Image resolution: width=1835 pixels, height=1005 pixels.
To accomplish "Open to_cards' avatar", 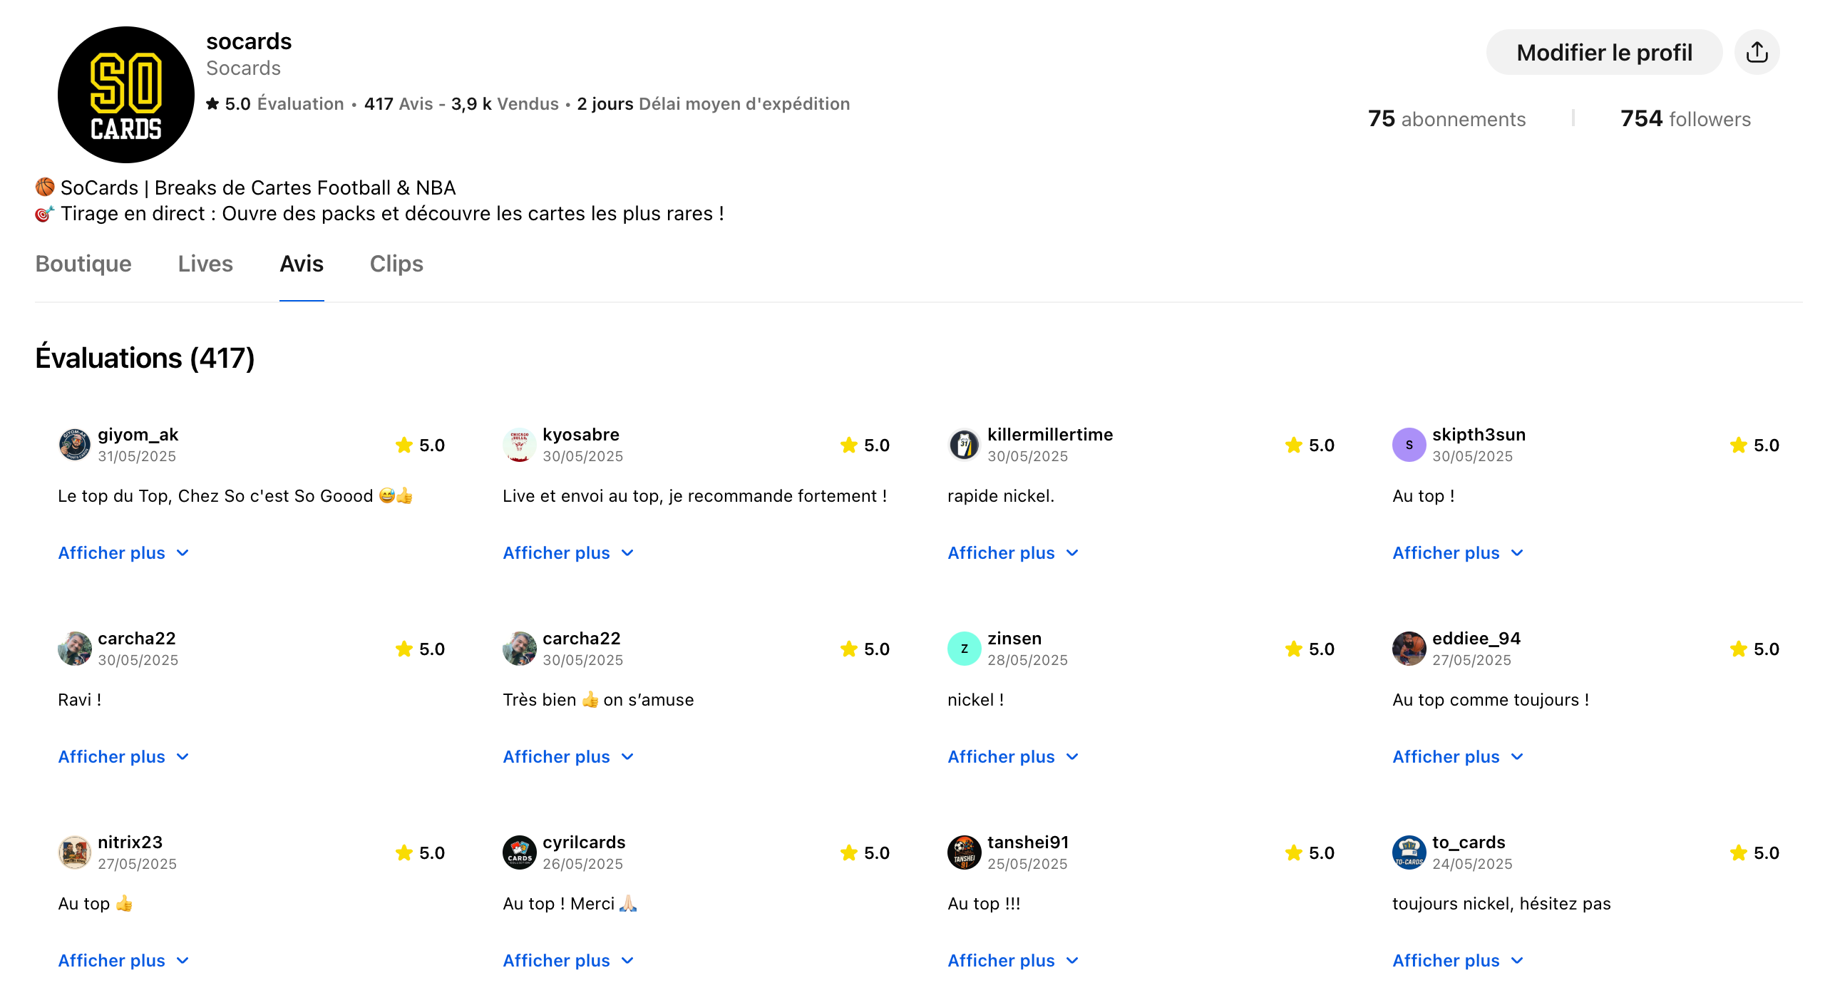I will click(x=1409, y=852).
